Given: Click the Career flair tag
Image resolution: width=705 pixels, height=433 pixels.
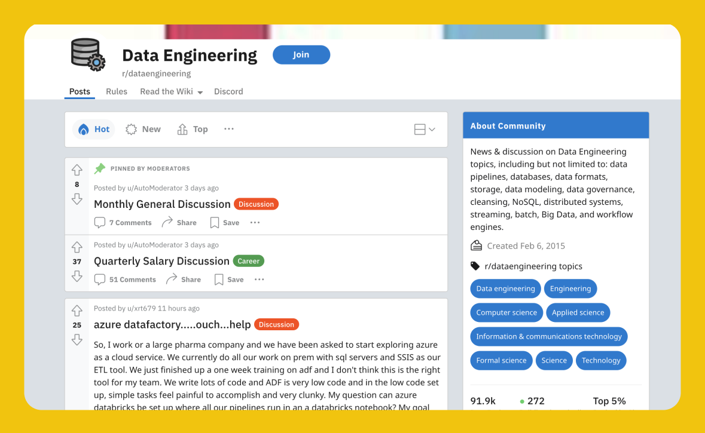Looking at the screenshot, I should pos(248,261).
